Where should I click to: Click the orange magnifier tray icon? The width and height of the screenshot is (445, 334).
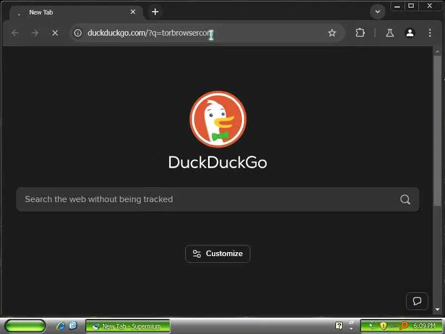(404, 326)
